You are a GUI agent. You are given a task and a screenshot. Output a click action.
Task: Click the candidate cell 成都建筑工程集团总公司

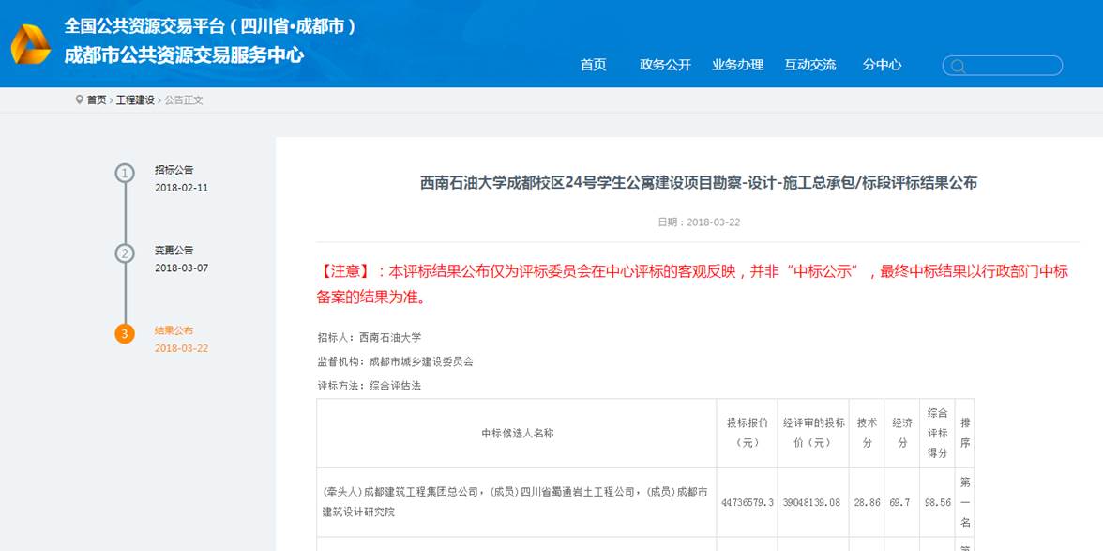coord(517,502)
